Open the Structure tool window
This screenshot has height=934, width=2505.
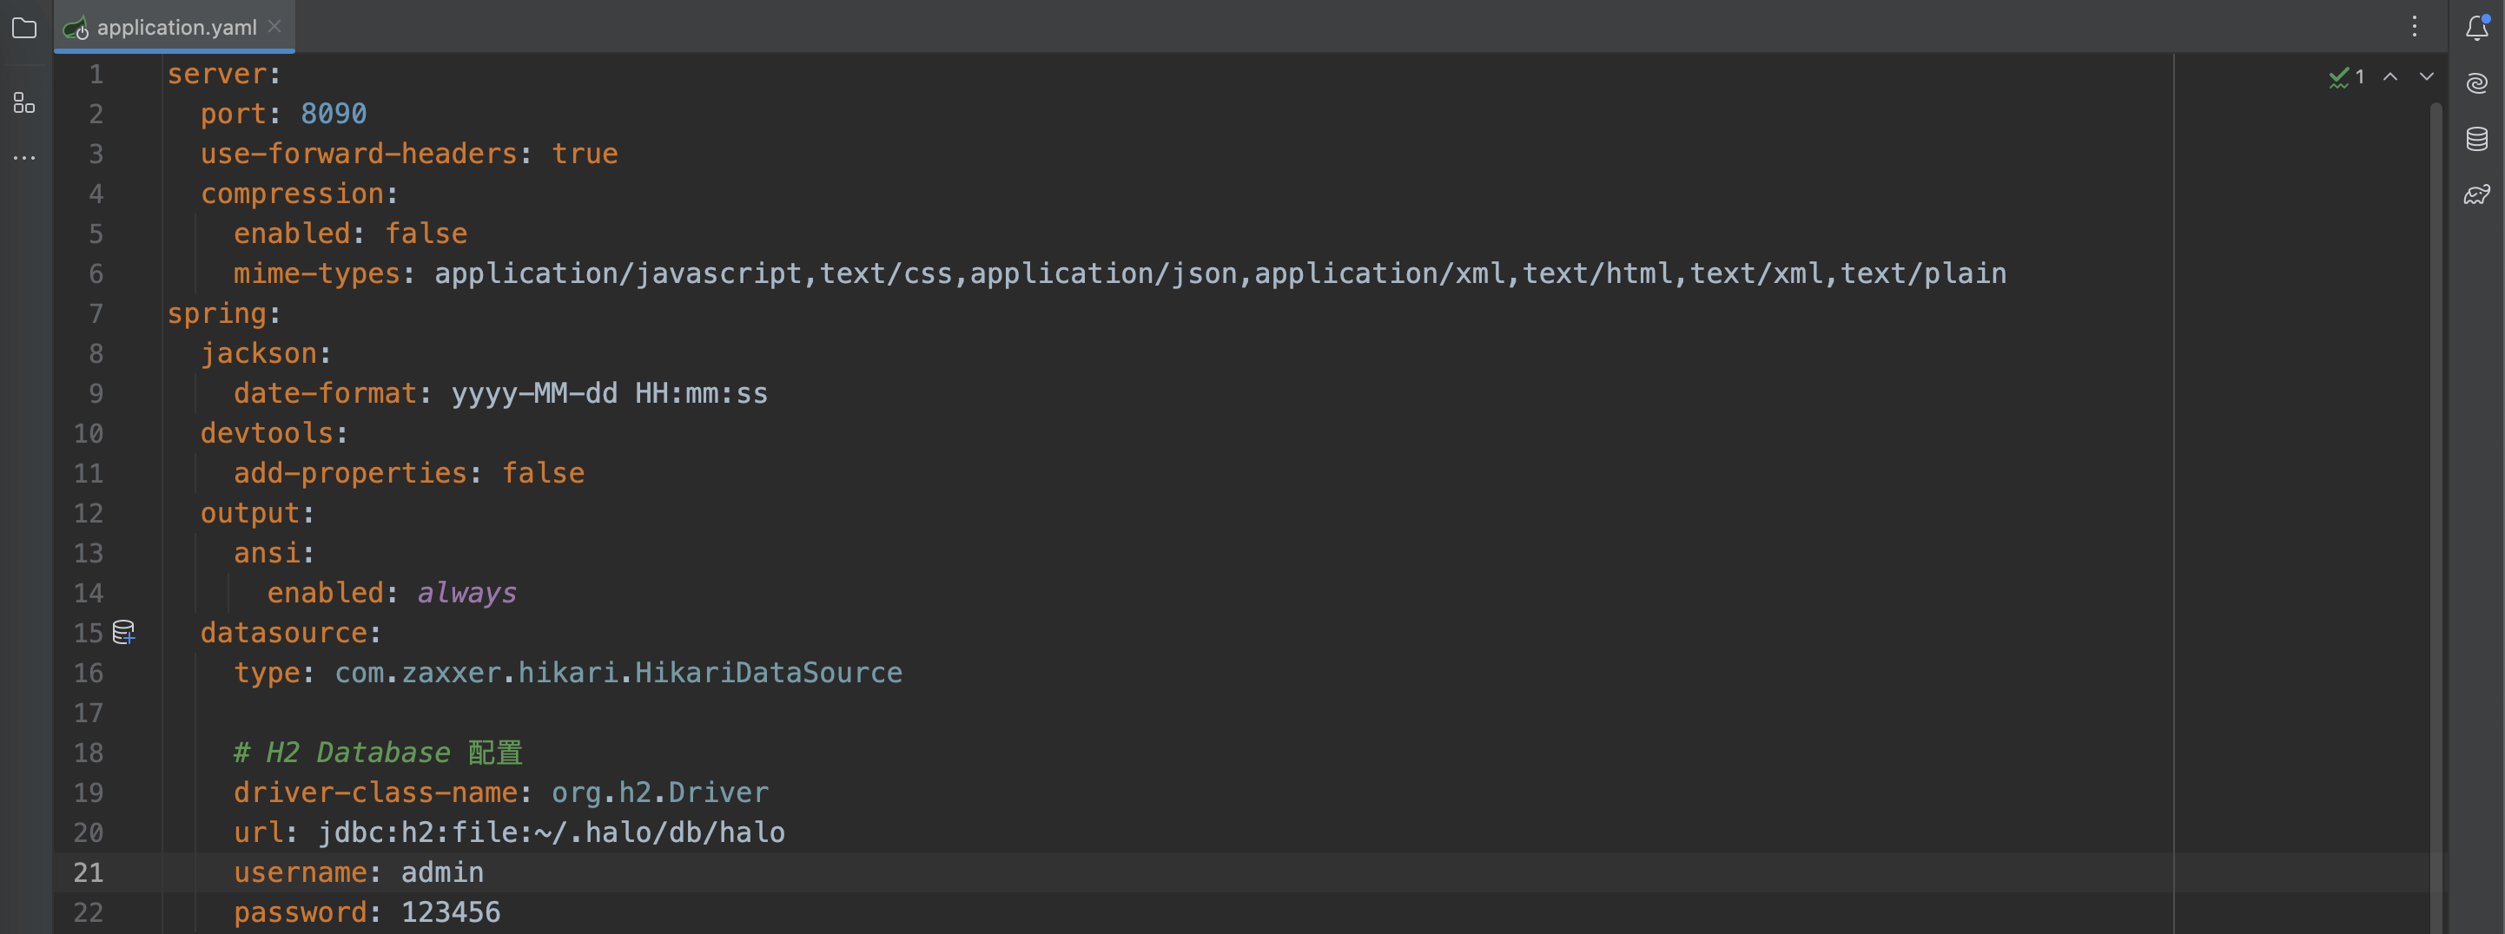tap(24, 102)
